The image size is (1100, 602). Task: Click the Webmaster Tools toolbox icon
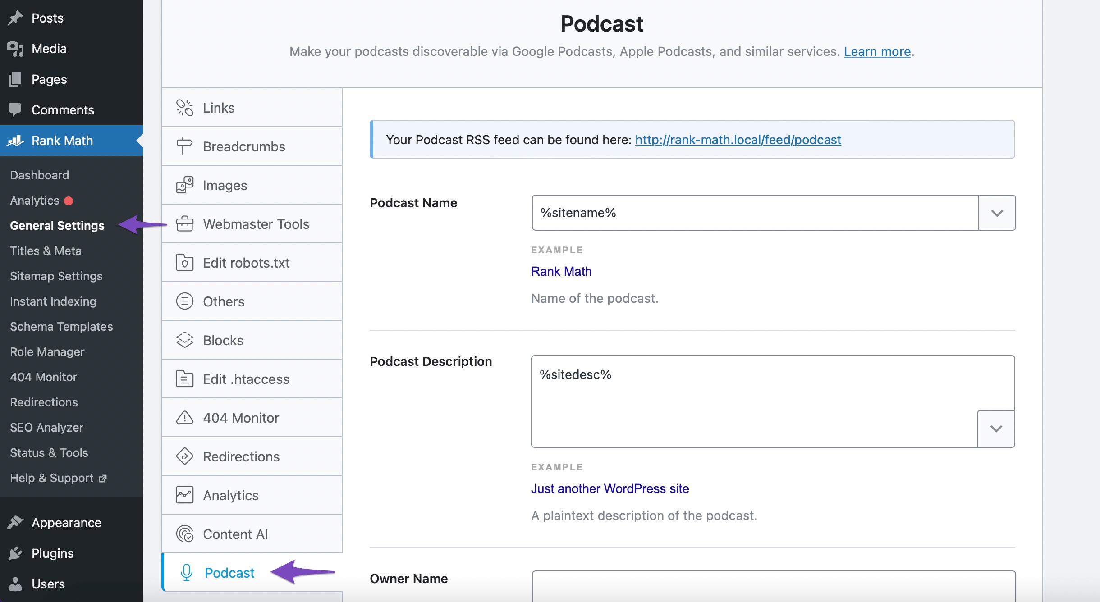pos(184,224)
